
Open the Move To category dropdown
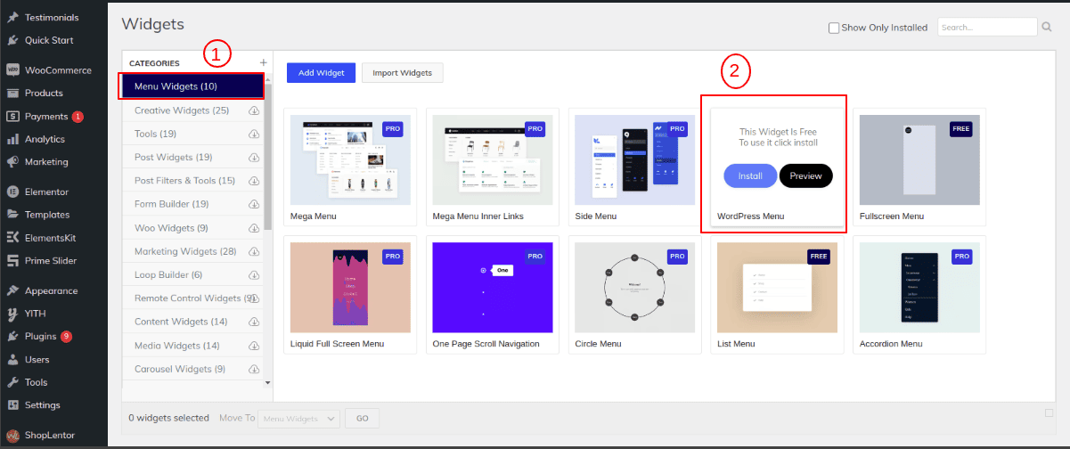(x=298, y=418)
